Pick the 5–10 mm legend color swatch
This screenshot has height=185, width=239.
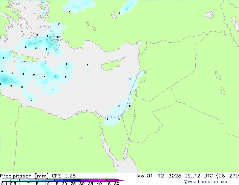(41, 180)
